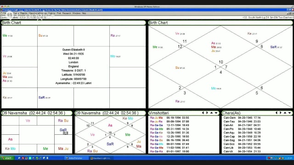Click the left arrow in the Chara(As) panel
The height and width of the screenshot is (165, 294).
click(277, 113)
